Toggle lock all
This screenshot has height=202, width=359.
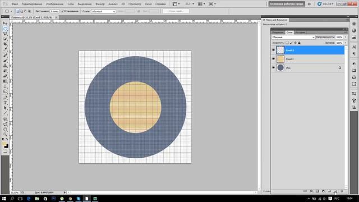coord(299,43)
